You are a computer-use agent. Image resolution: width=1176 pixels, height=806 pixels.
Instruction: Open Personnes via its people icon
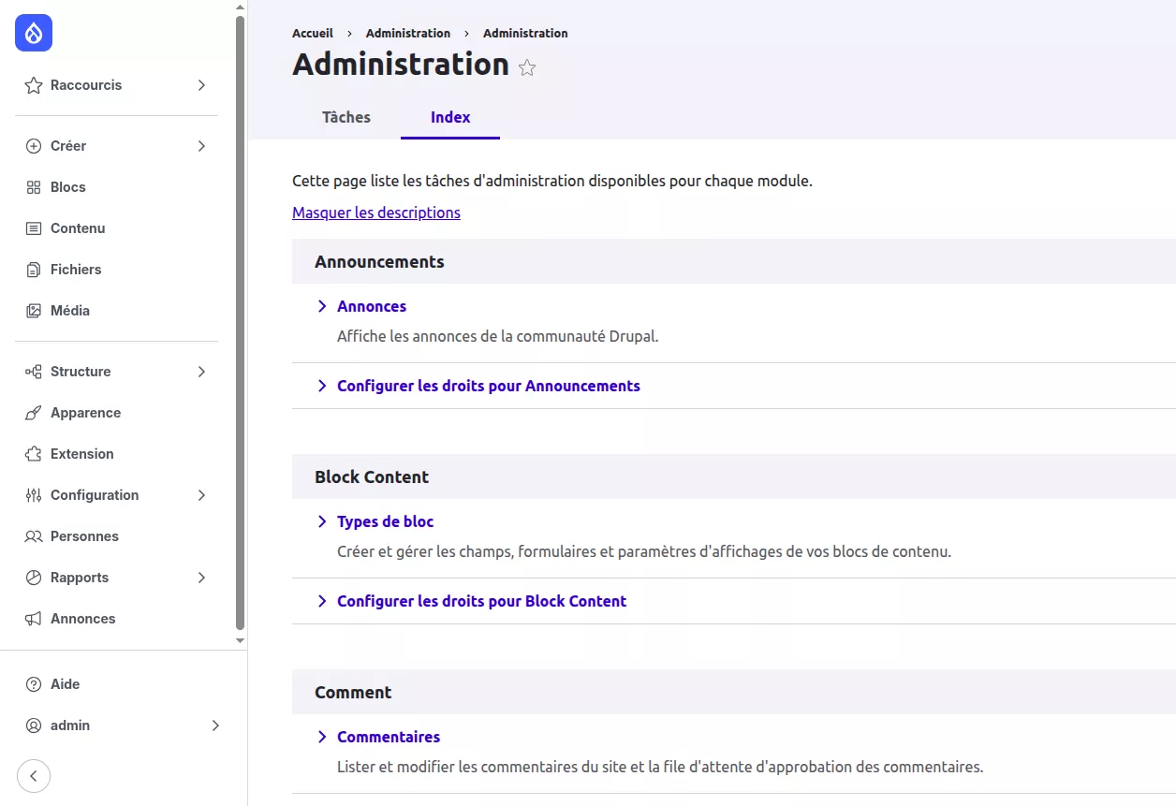(x=34, y=536)
